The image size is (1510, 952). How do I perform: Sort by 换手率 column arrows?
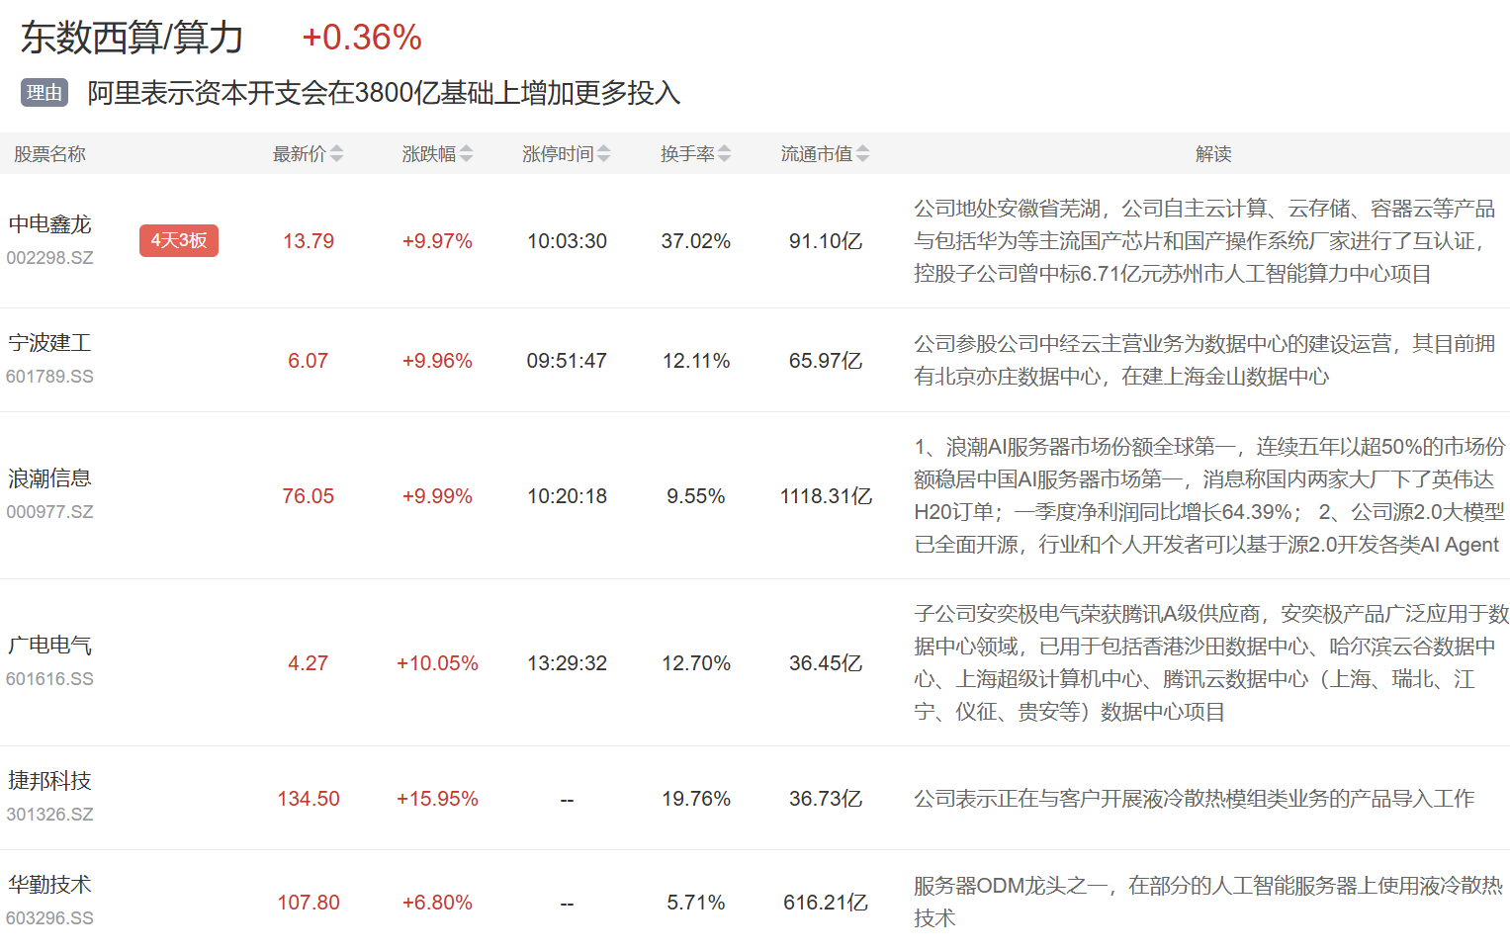point(724,153)
